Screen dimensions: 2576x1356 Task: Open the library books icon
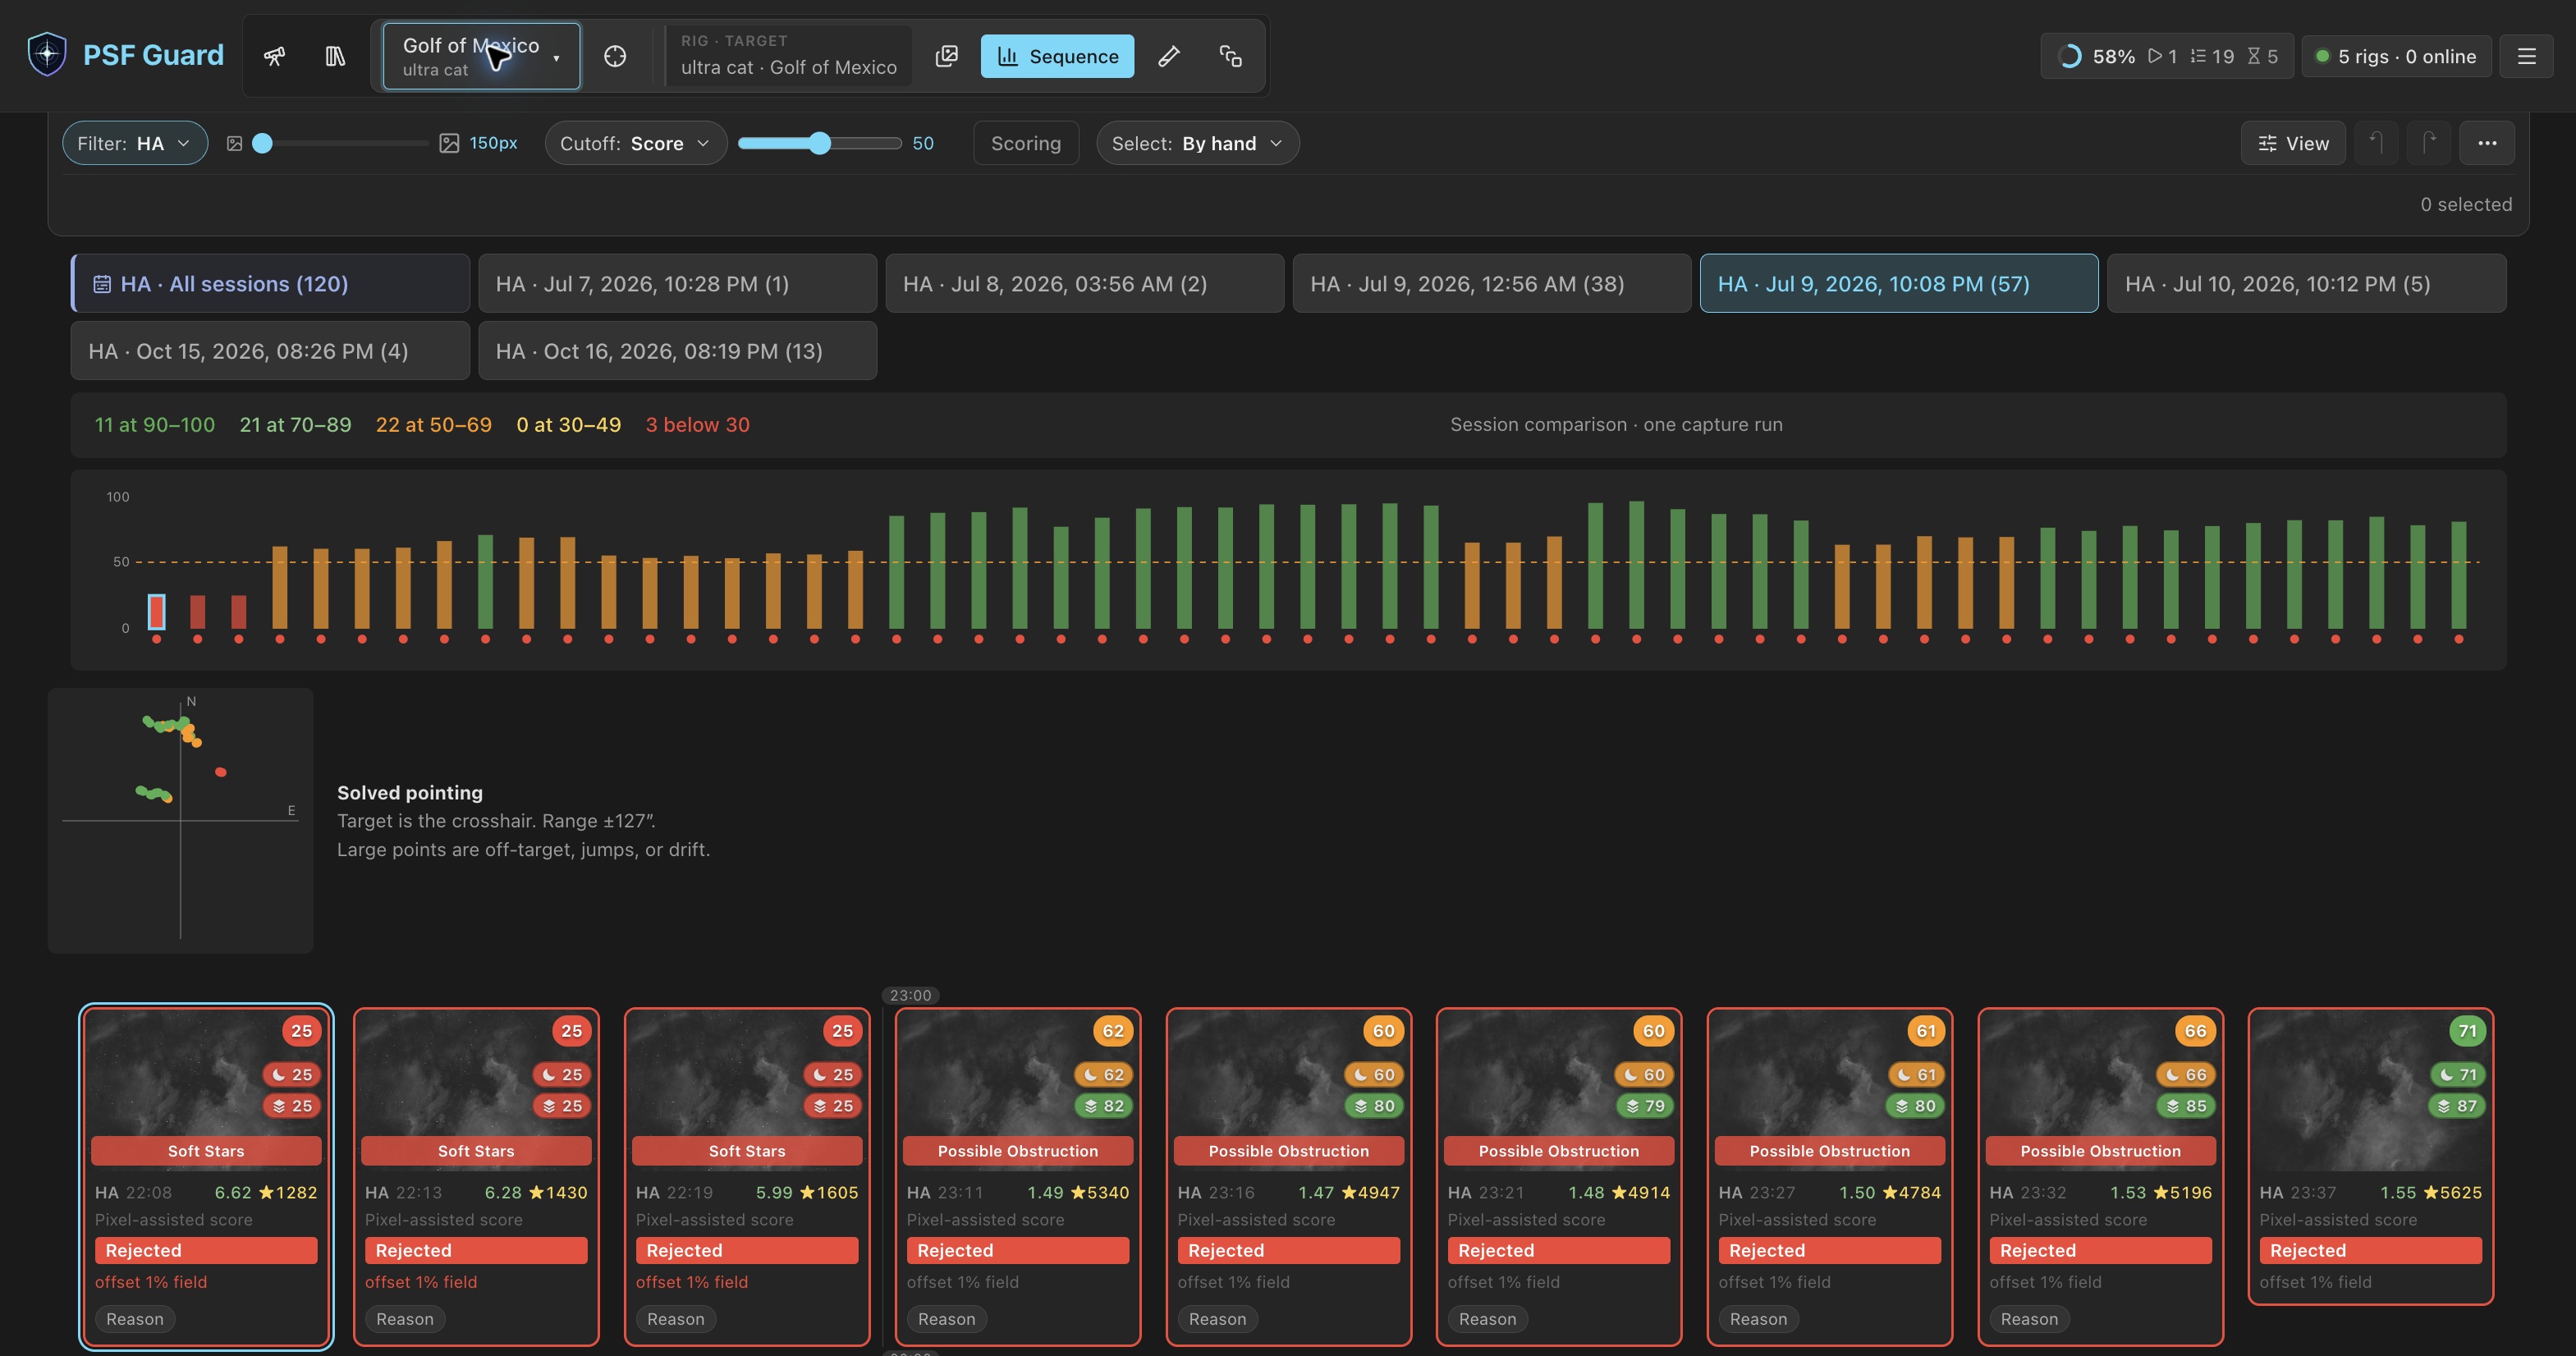(x=335, y=56)
